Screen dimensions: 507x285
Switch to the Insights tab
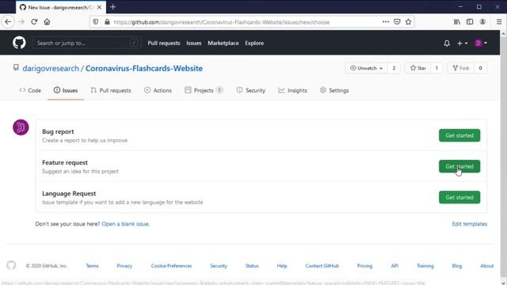292,90
